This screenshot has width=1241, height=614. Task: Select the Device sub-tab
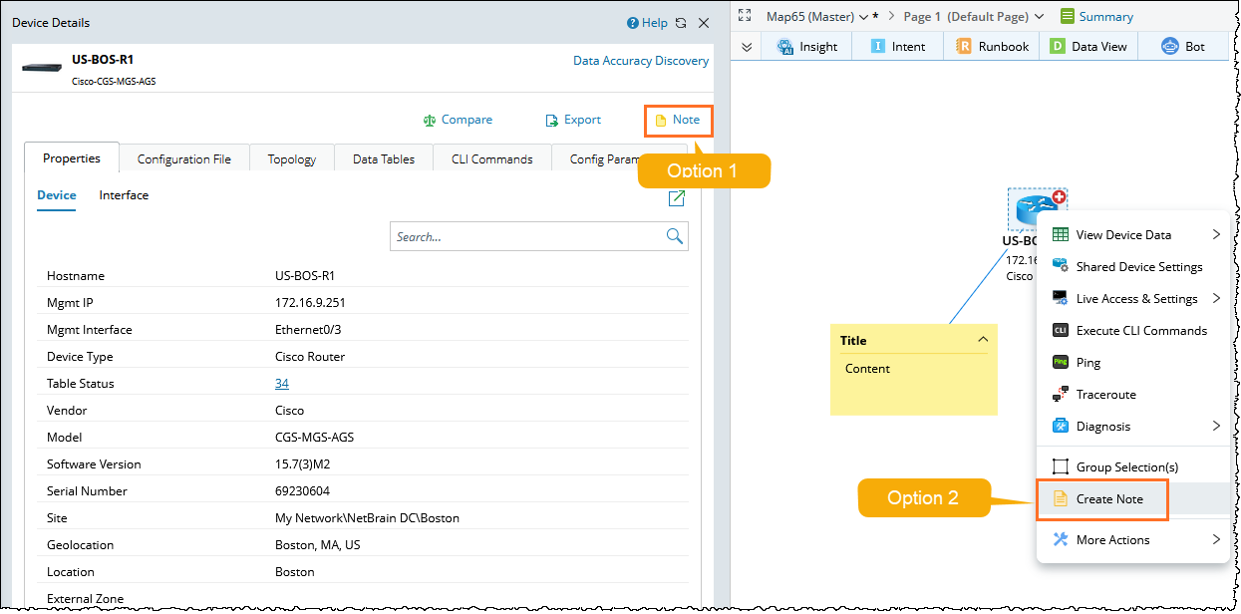[x=57, y=195]
